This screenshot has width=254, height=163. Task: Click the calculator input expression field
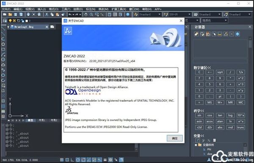(x=220, y=61)
